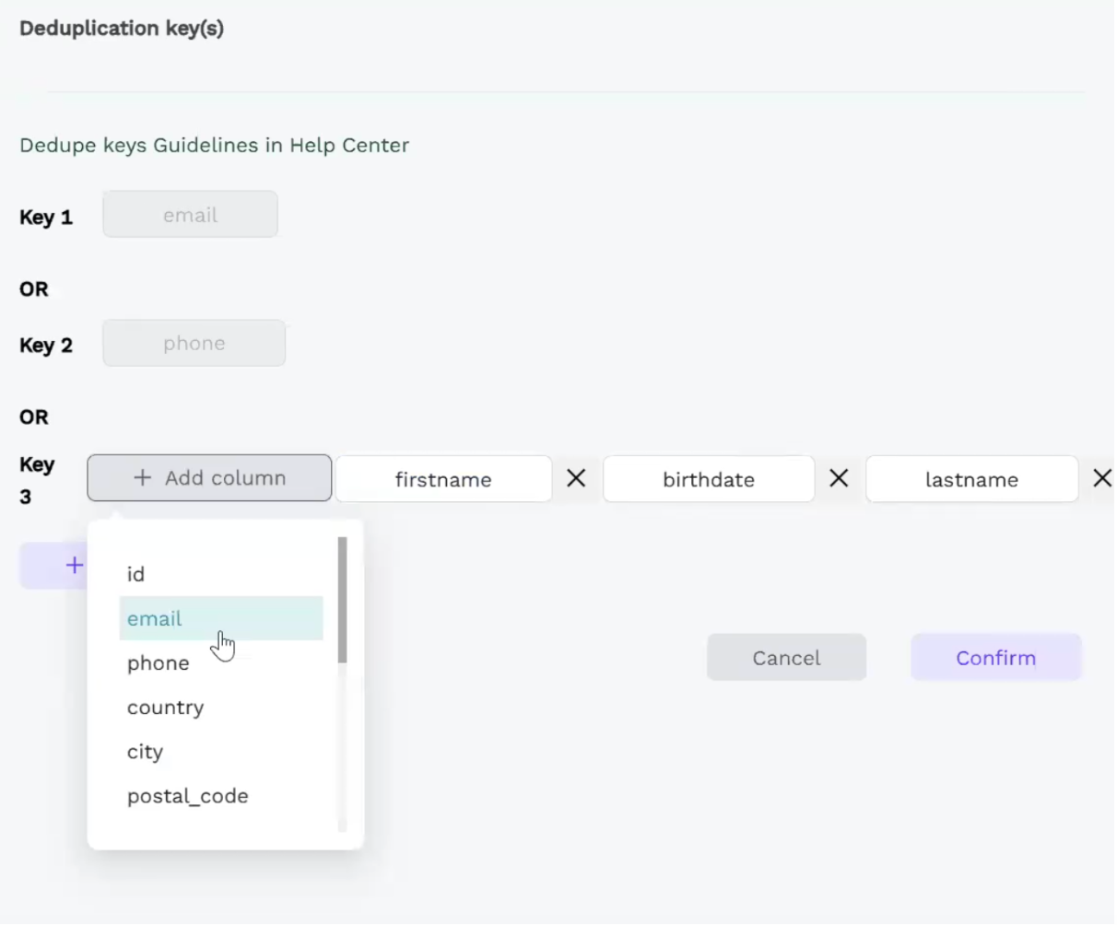Image resolution: width=1117 pixels, height=925 pixels.
Task: Select country from the column options
Action: pyautogui.click(x=166, y=708)
